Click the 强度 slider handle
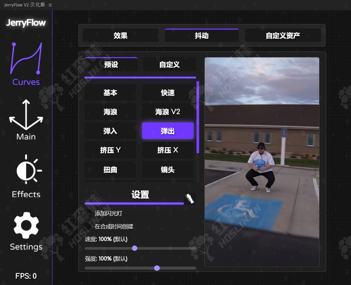Screen dimensions: 351x285 157,268
